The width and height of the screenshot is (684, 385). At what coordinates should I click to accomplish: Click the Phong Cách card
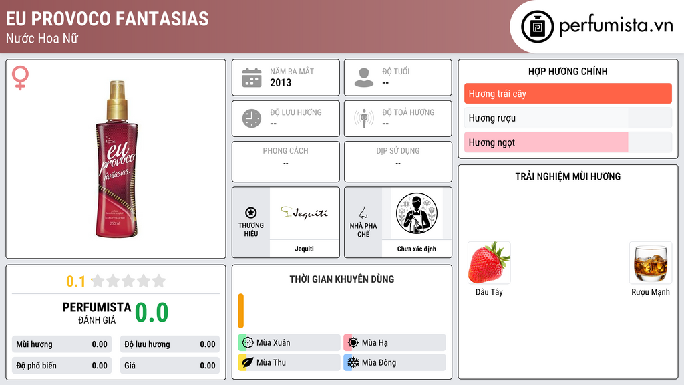[x=286, y=162]
